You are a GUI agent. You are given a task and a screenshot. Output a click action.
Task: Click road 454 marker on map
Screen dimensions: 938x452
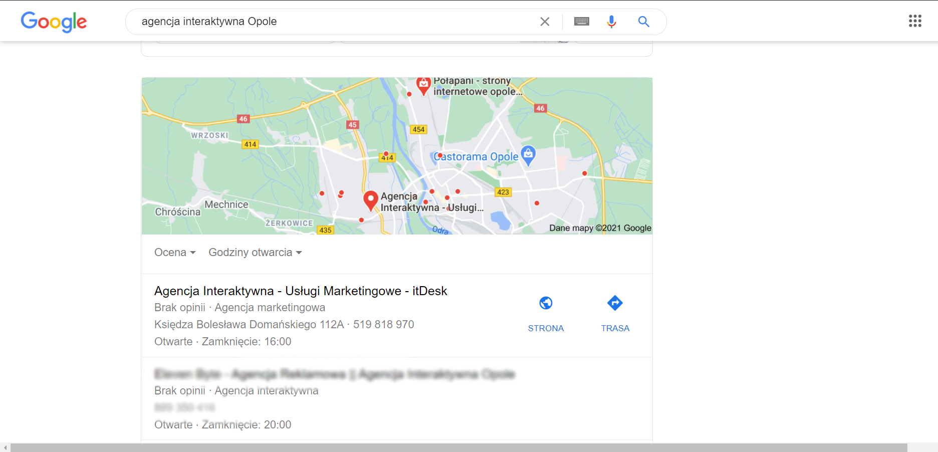tap(418, 129)
